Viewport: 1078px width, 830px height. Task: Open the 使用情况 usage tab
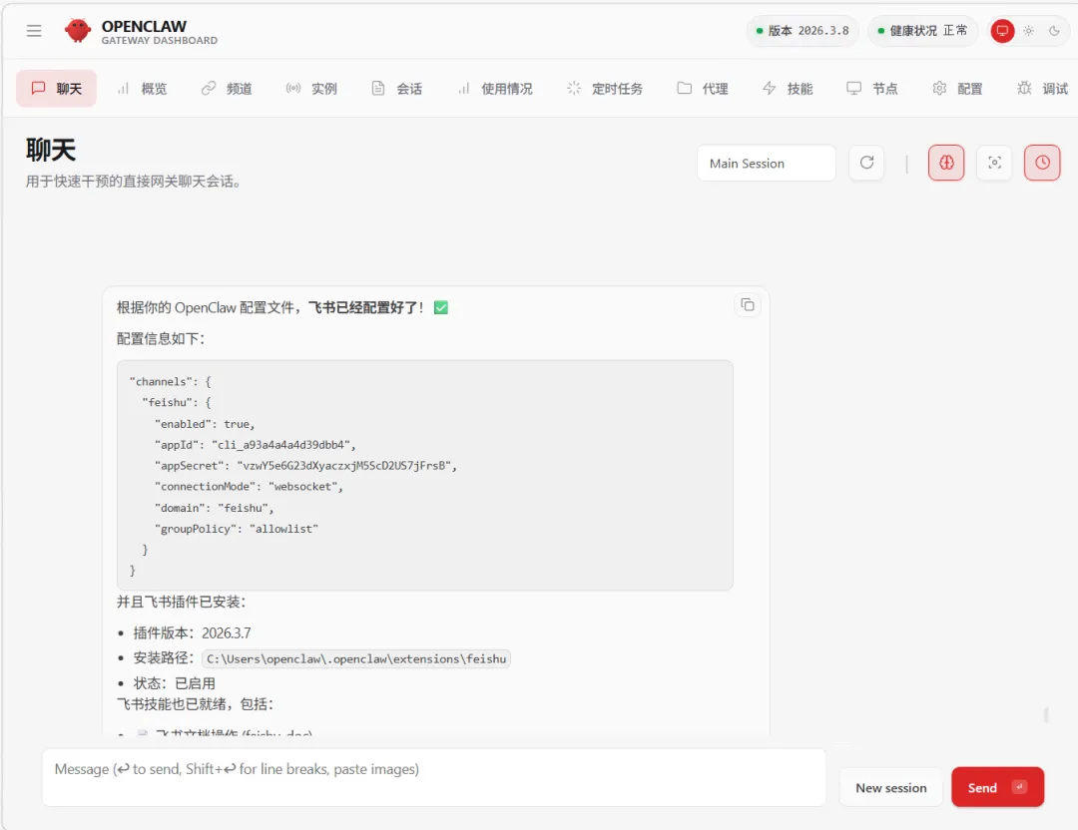click(495, 89)
